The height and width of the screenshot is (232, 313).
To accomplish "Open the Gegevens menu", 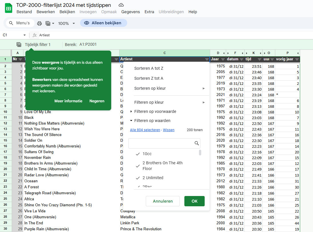I will pos(131,12).
